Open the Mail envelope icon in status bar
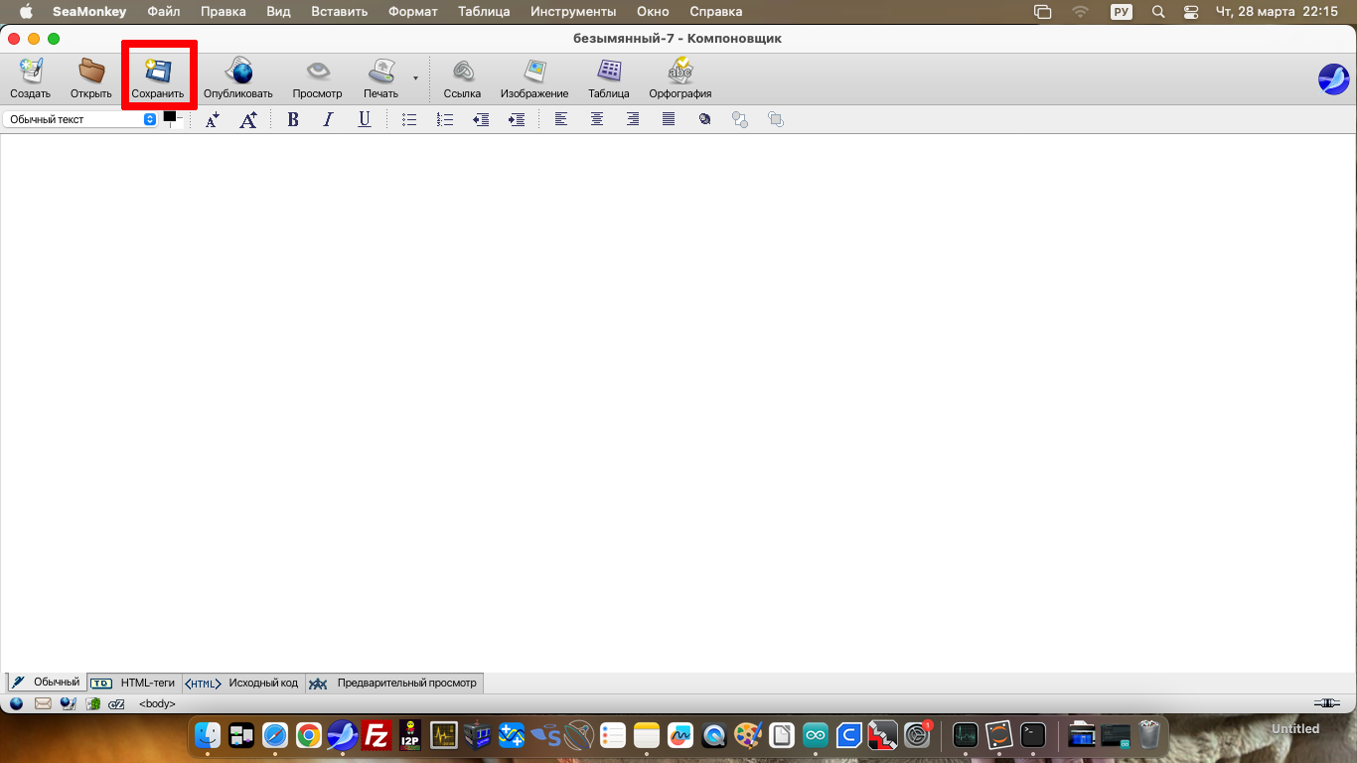The image size is (1357, 763). [43, 703]
